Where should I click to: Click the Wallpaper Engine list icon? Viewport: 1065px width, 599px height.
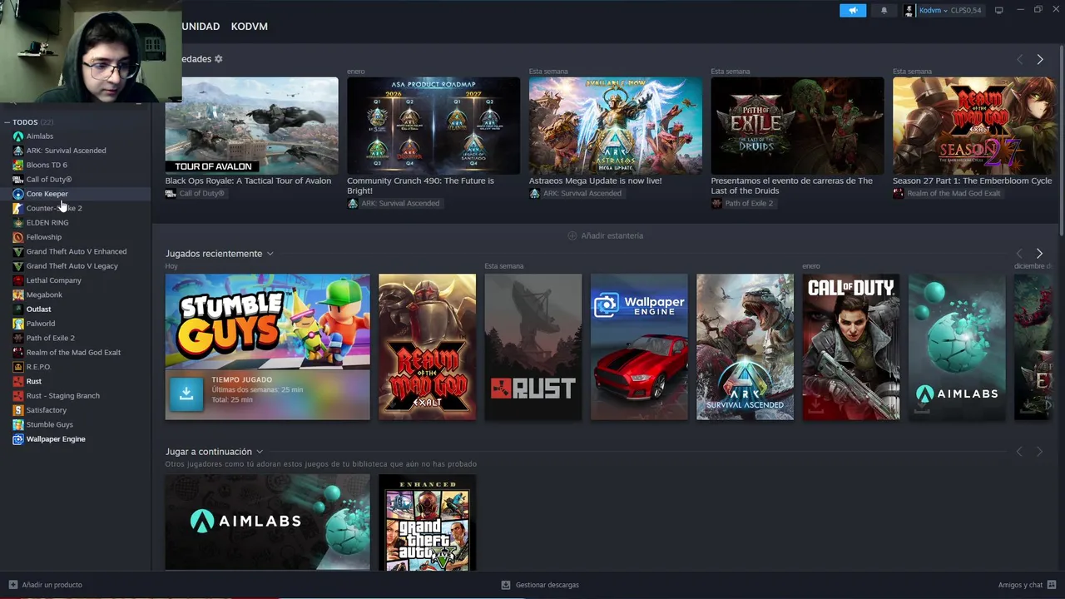click(18, 439)
